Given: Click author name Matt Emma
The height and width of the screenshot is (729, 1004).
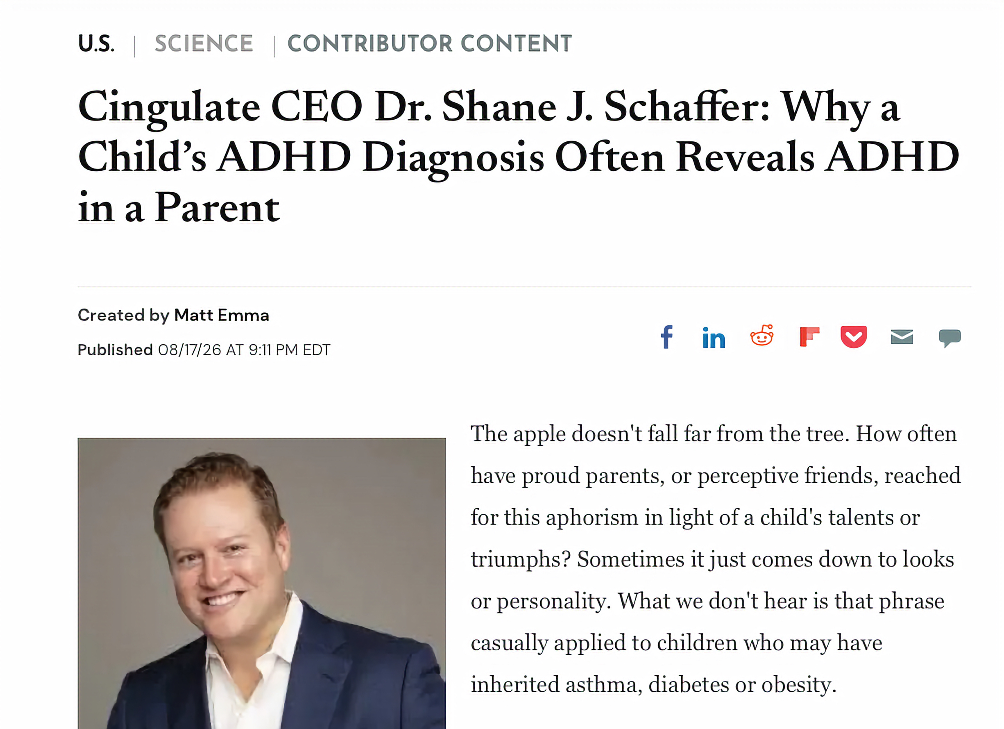Looking at the screenshot, I should (x=221, y=316).
